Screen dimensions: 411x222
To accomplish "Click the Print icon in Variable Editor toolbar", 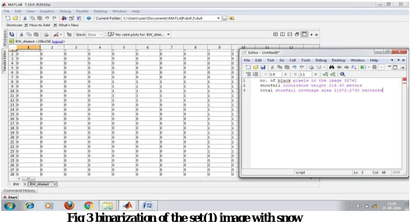I will click(46, 35).
